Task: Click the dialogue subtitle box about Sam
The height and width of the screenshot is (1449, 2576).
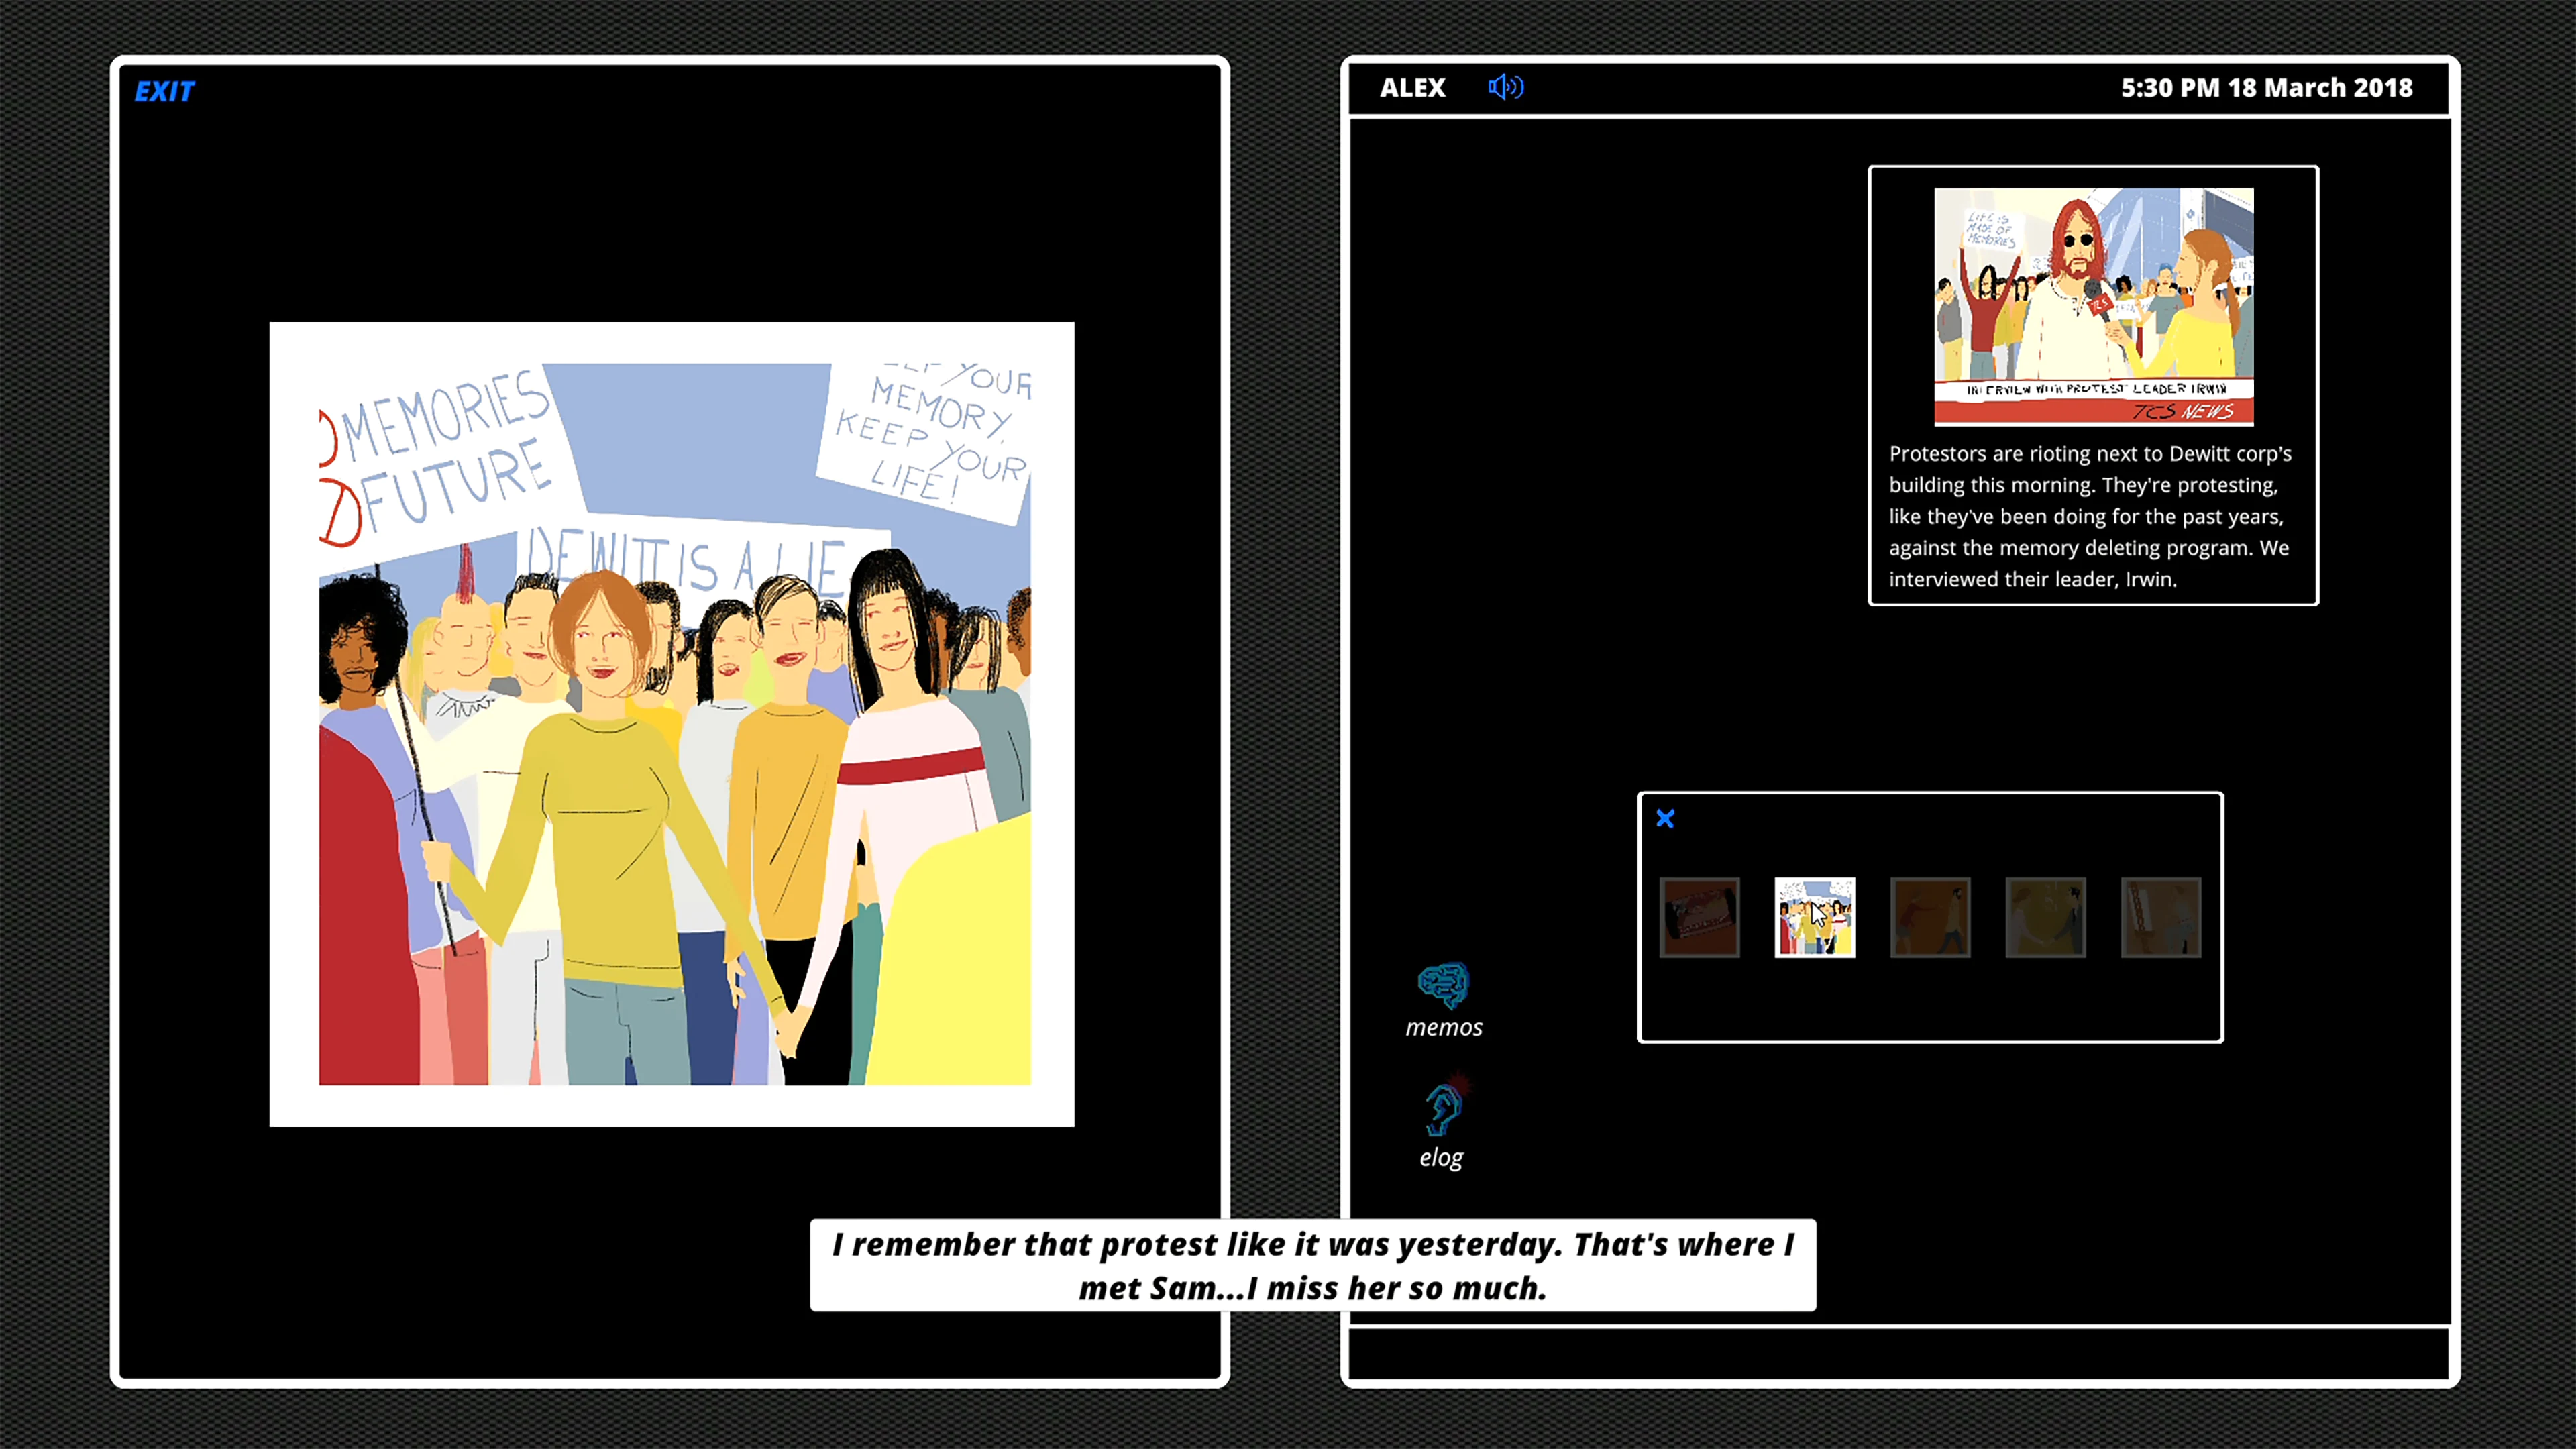Action: click(x=1312, y=1266)
